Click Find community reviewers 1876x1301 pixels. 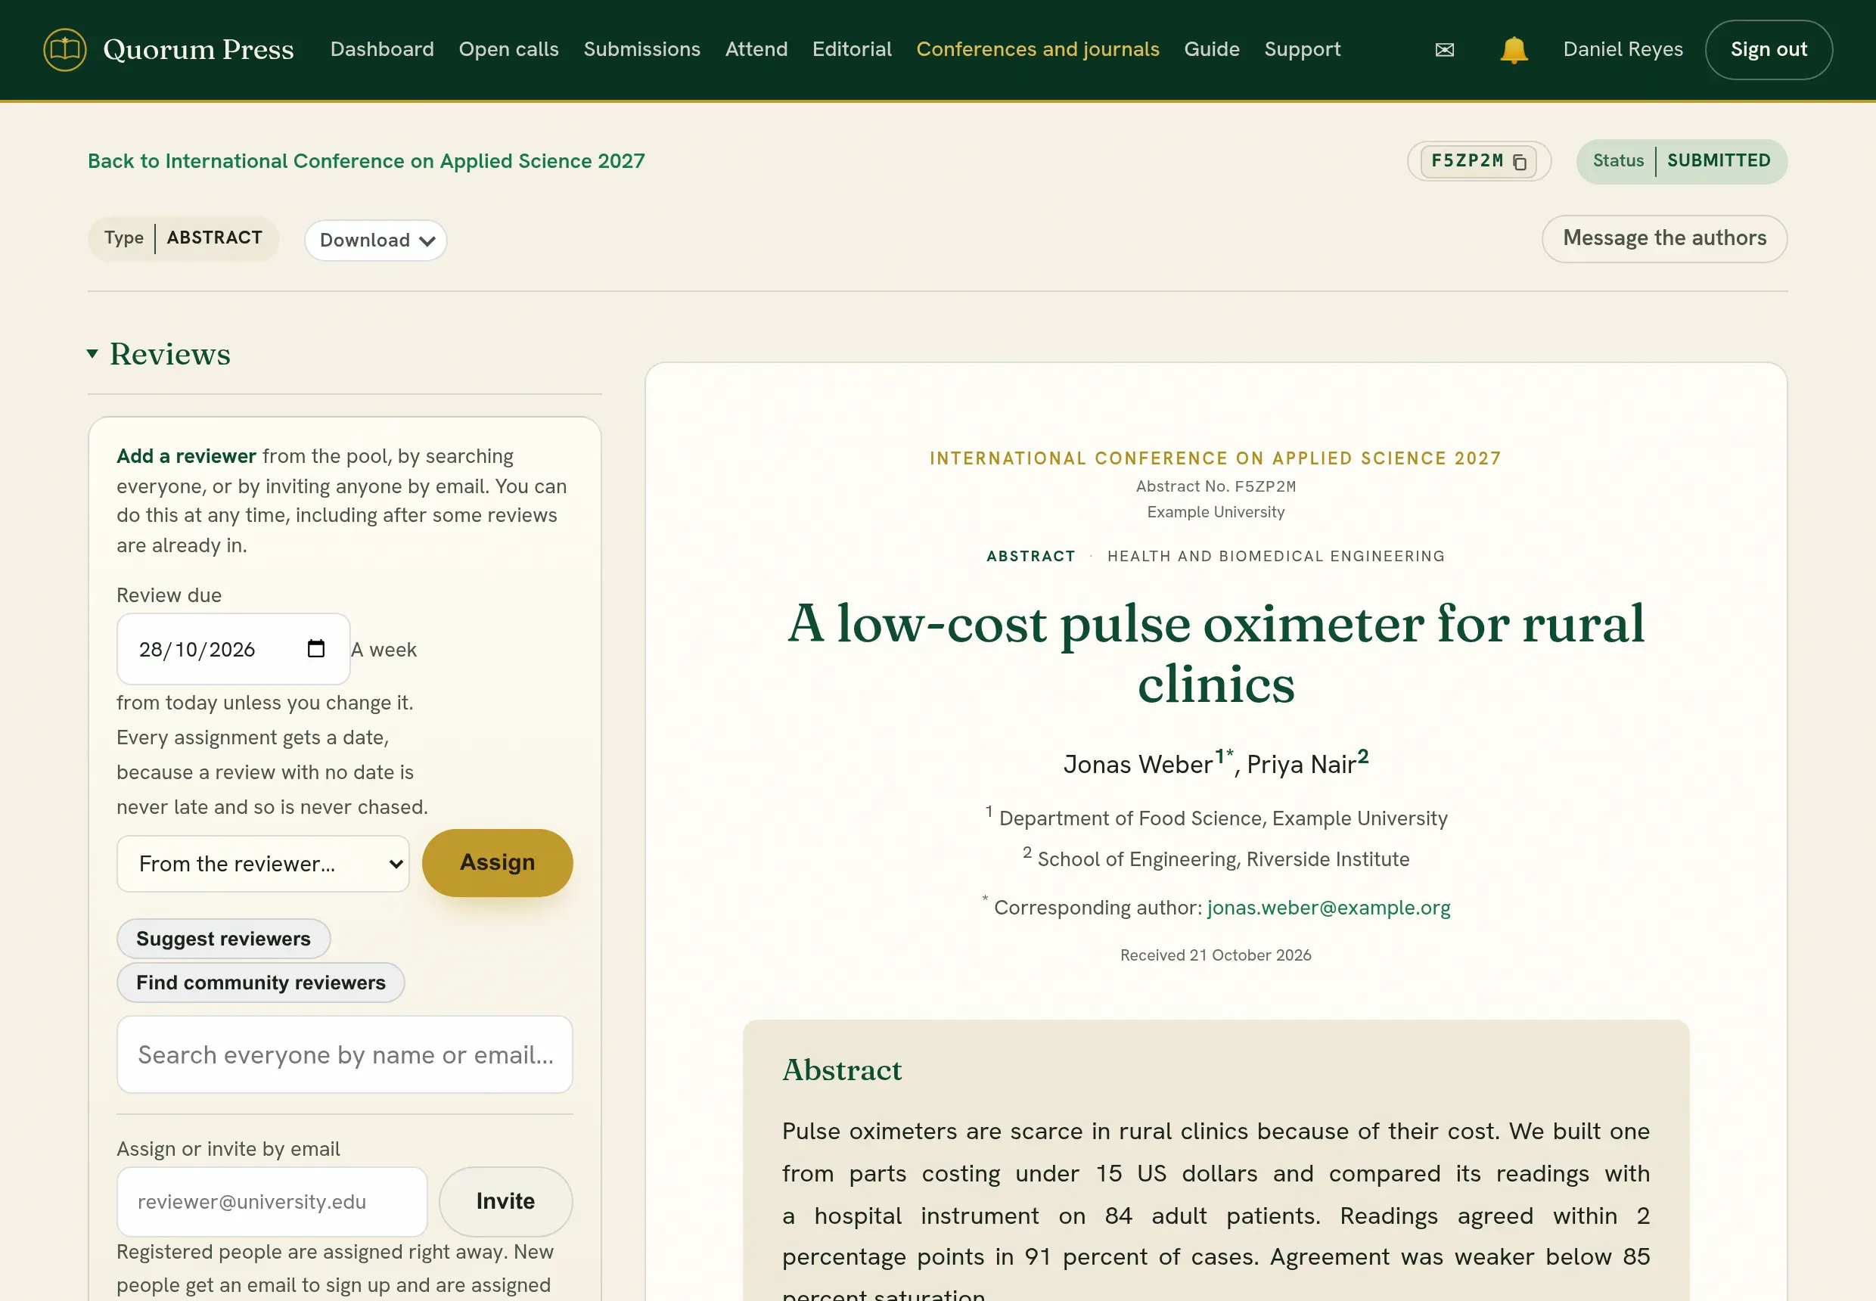pyautogui.click(x=261, y=983)
